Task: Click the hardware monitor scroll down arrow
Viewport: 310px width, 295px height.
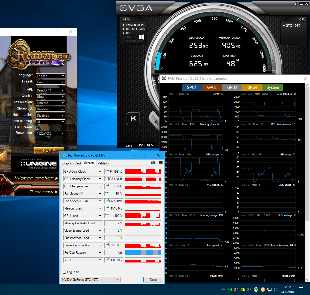Action: (307, 280)
